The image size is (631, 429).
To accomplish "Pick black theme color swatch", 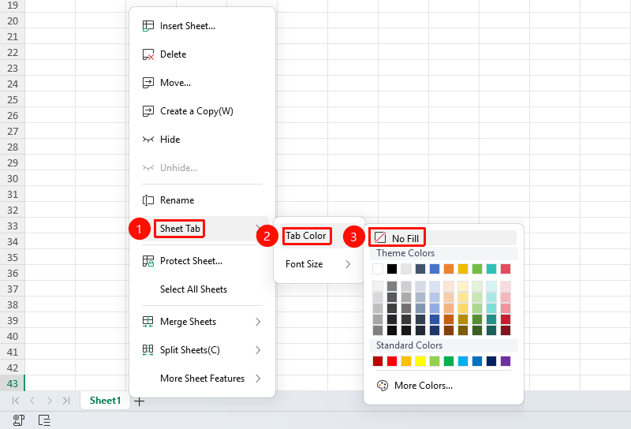I will (392, 269).
